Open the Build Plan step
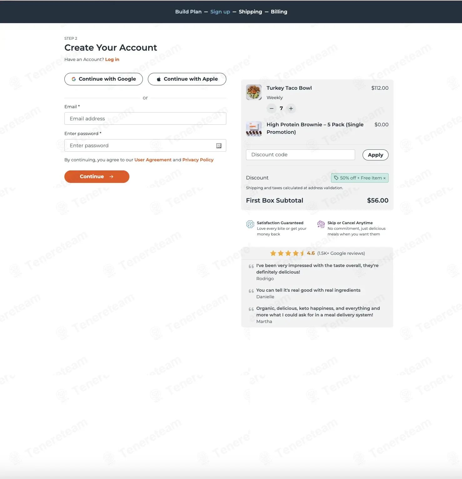Viewport: 462px width, 479px height. click(188, 12)
